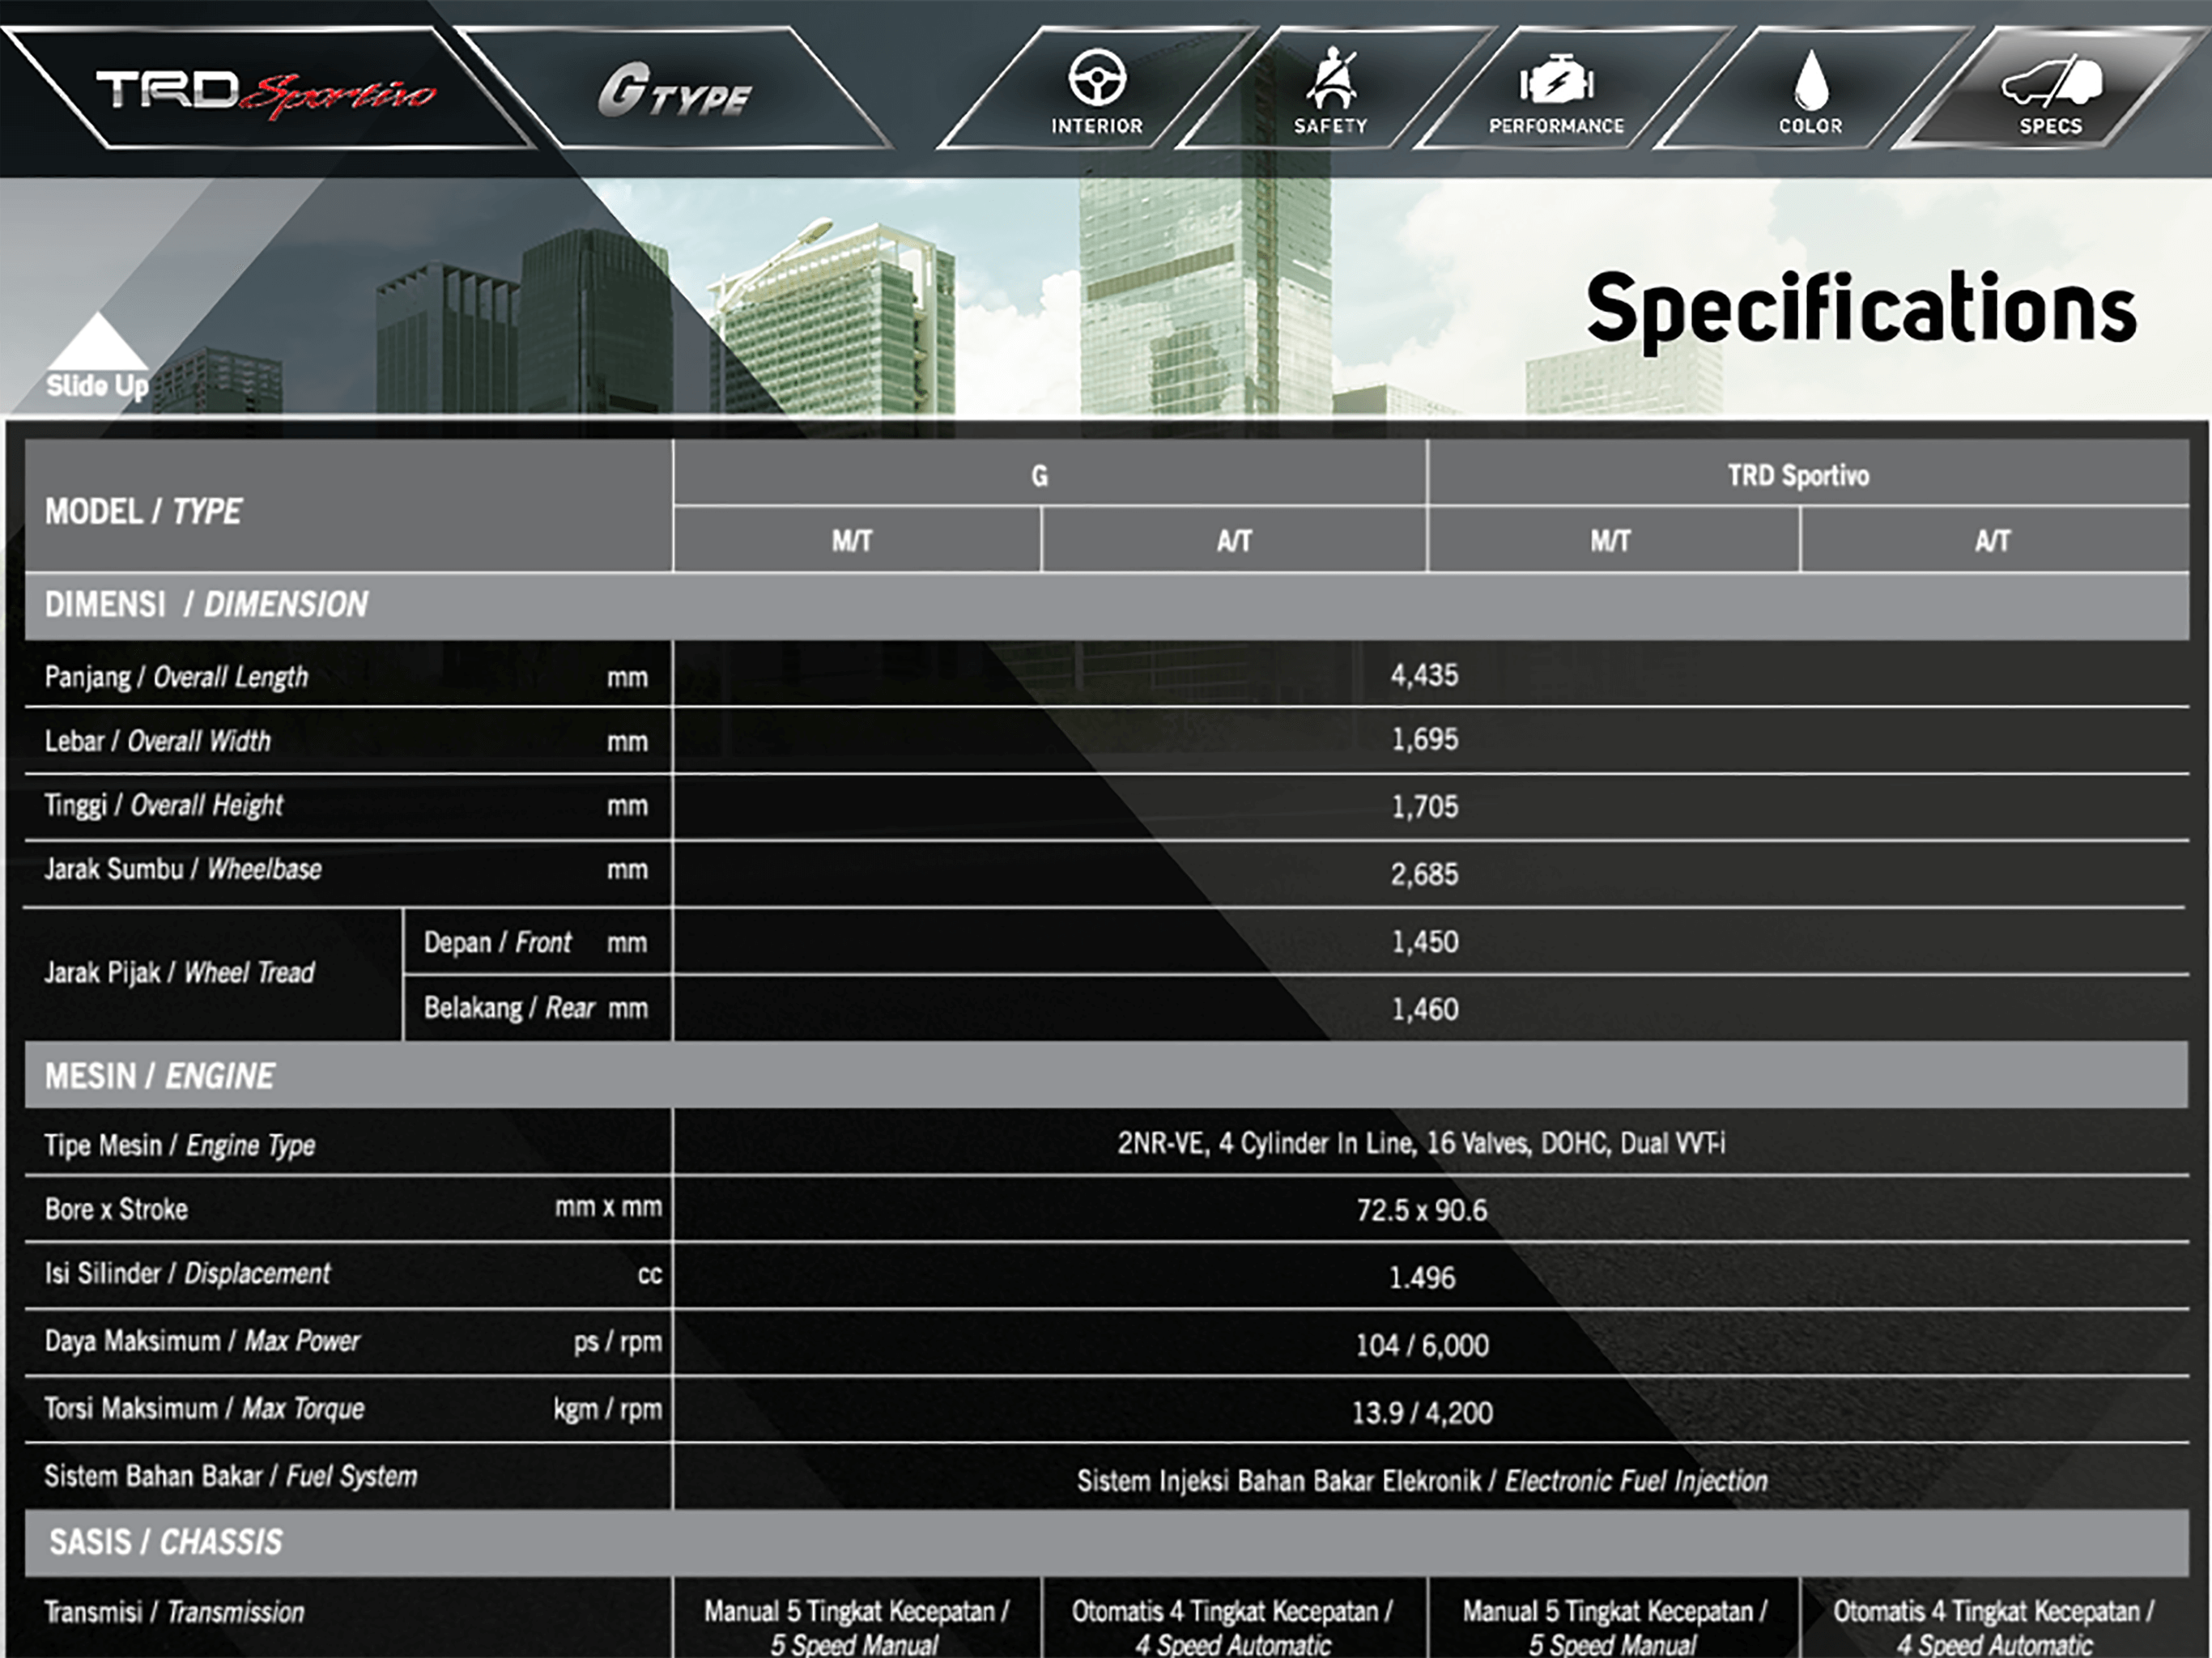
Task: Select the TRD Sportivo column header
Action: coord(1798,476)
